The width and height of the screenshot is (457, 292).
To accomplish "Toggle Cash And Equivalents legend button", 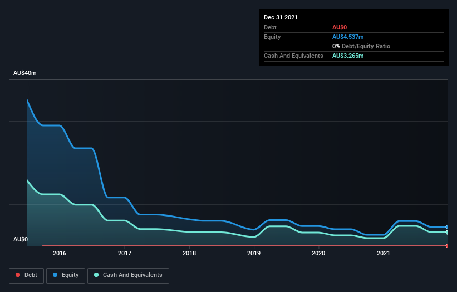I will (128, 275).
